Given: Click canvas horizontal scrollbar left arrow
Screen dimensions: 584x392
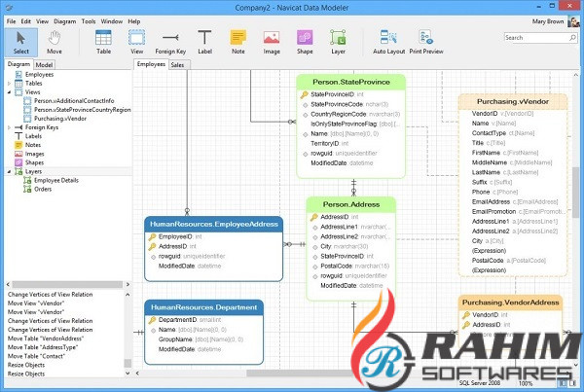Looking at the screenshot, I should pyautogui.click(x=137, y=373).
